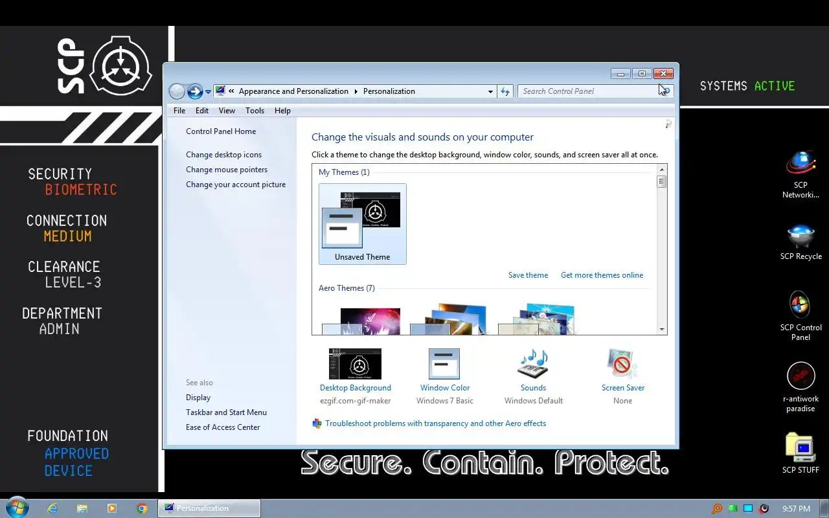
Task: Open Change mouse pointers link
Action: [227, 170]
